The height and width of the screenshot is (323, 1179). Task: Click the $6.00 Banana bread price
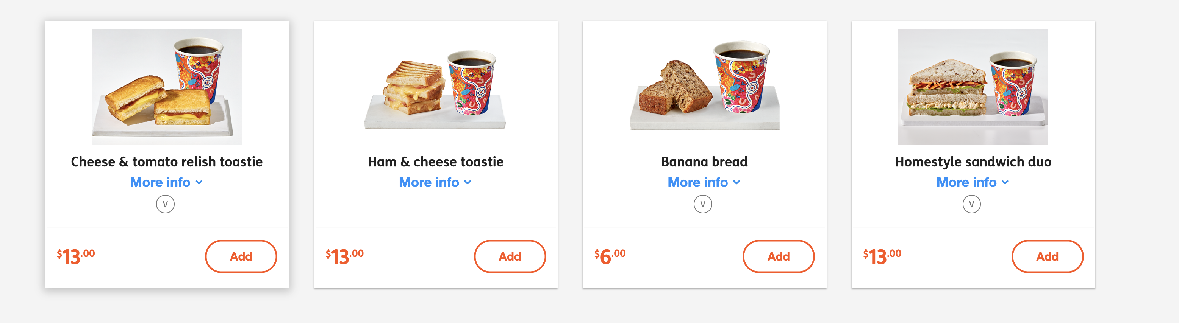coord(610,256)
